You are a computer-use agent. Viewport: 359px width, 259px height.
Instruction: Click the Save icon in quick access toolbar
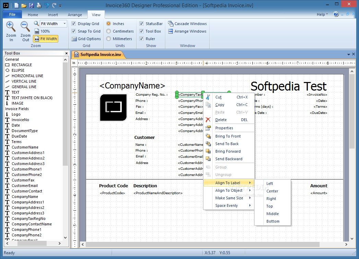point(31,5)
